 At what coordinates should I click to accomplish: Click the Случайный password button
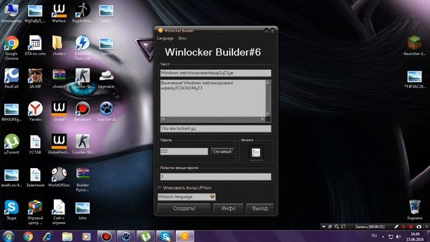[x=222, y=151]
